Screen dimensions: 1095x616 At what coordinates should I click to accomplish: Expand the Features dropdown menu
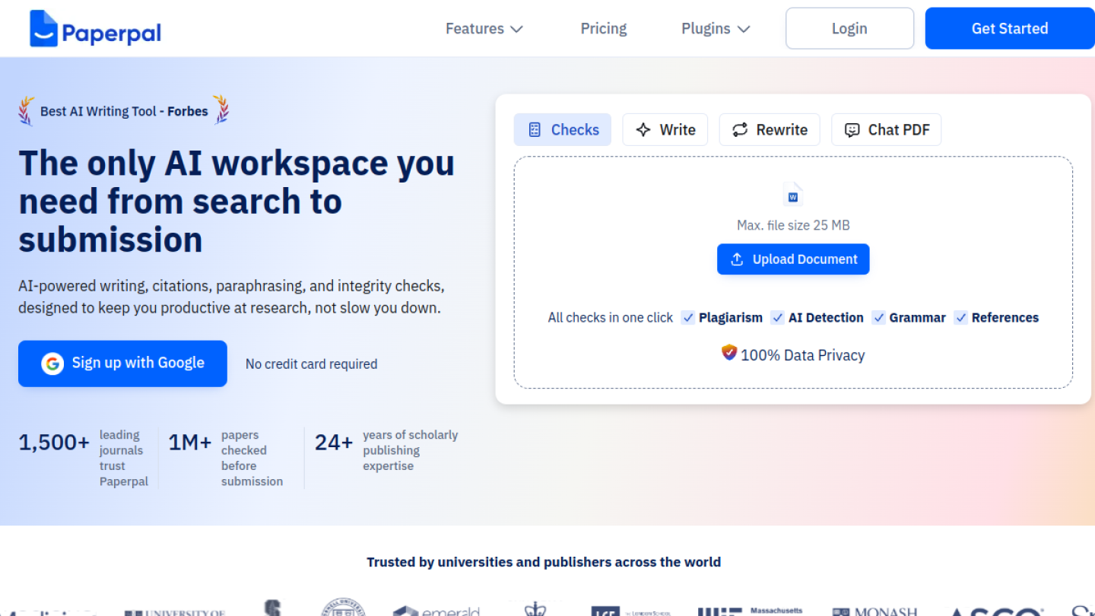[484, 29]
